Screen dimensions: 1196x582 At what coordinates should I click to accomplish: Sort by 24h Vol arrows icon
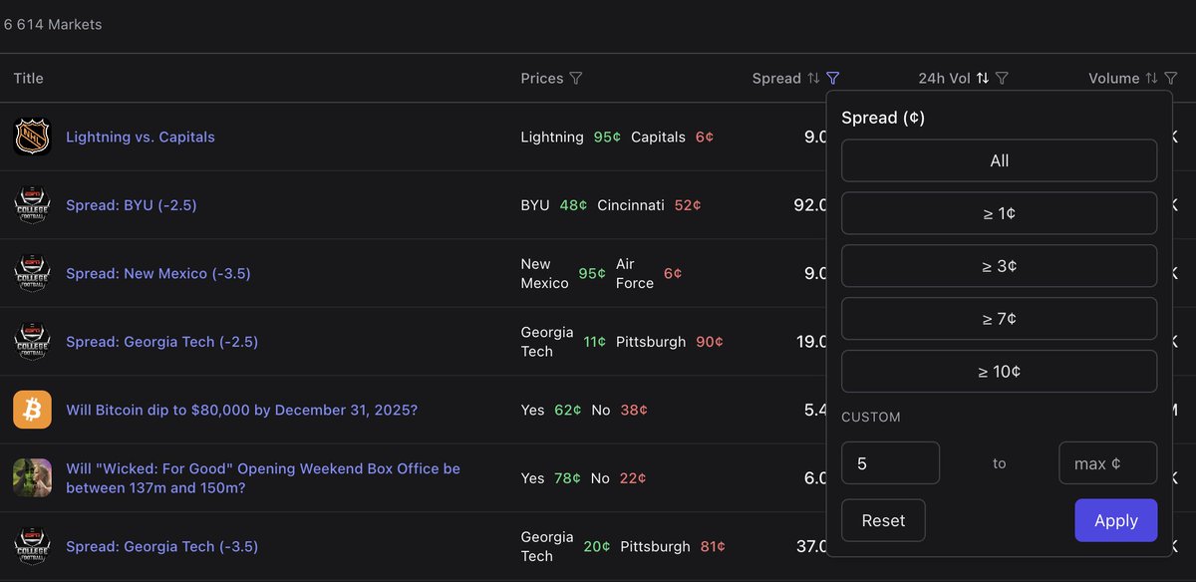pyautogui.click(x=983, y=79)
